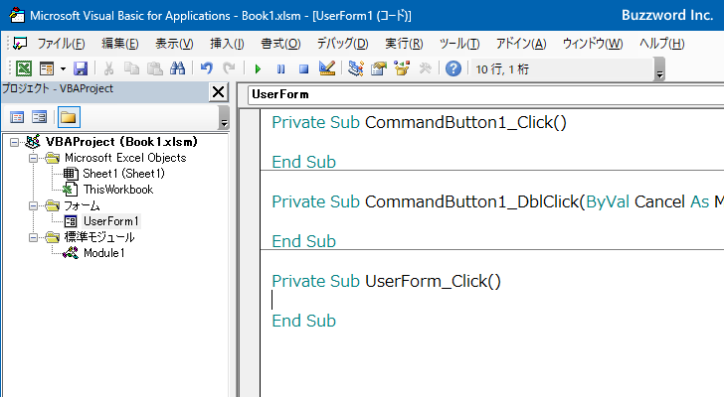The image size is (724, 397).
Task: Toggle Design Mode icon
Action: click(327, 68)
